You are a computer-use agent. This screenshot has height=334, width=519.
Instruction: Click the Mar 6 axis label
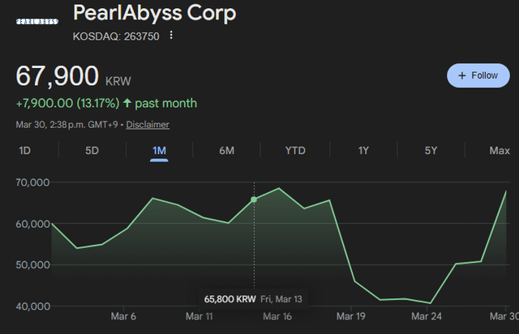(123, 316)
